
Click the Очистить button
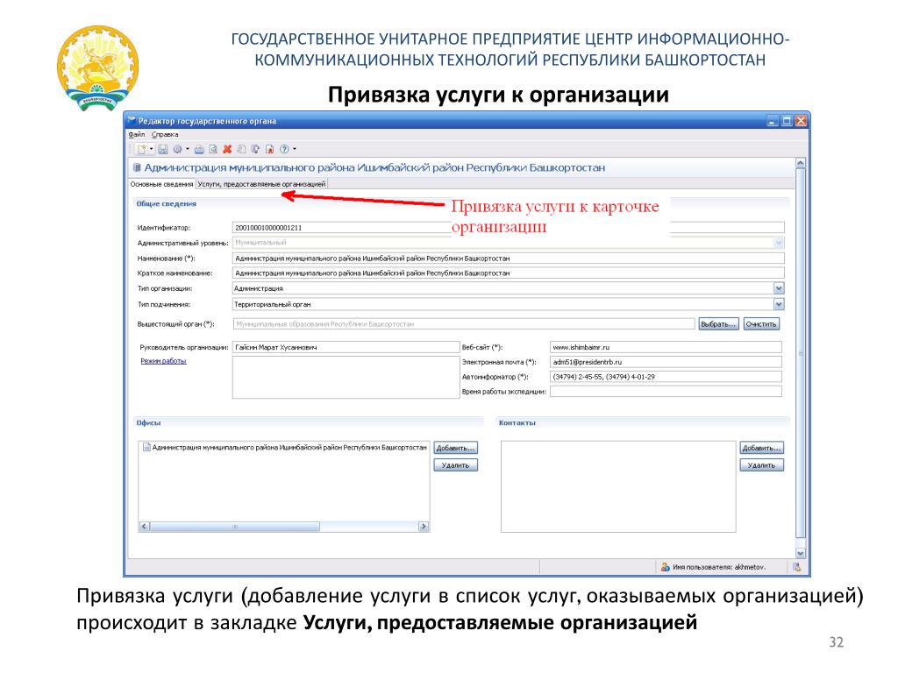pyautogui.click(x=761, y=324)
